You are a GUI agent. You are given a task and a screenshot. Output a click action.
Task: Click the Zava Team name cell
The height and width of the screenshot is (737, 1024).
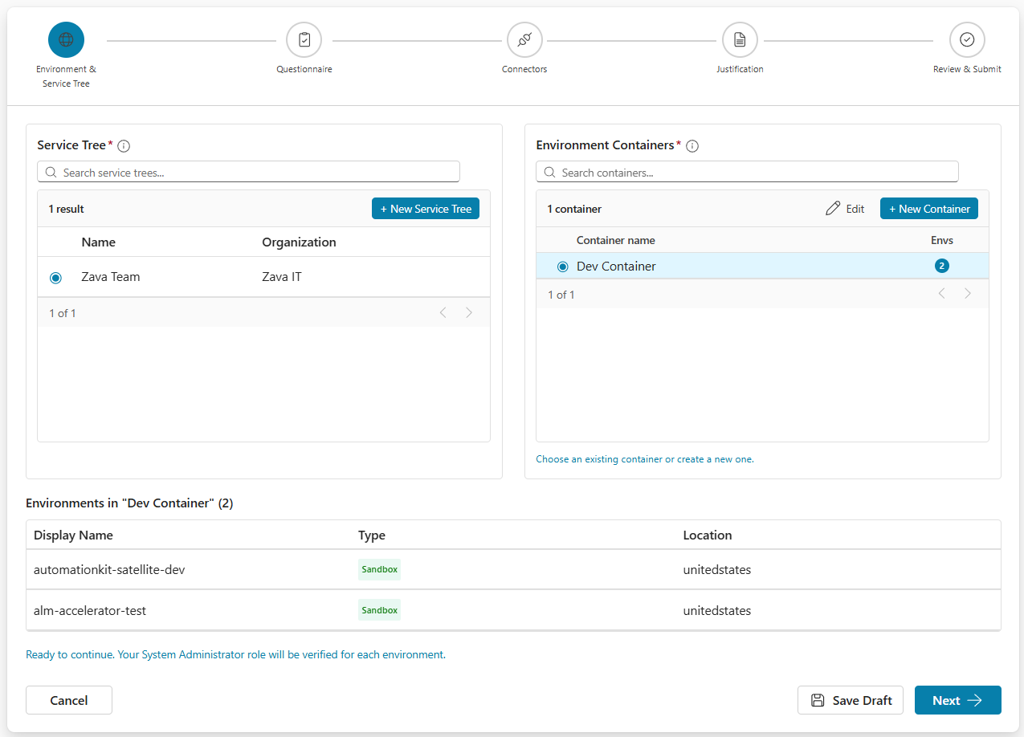[x=111, y=277]
